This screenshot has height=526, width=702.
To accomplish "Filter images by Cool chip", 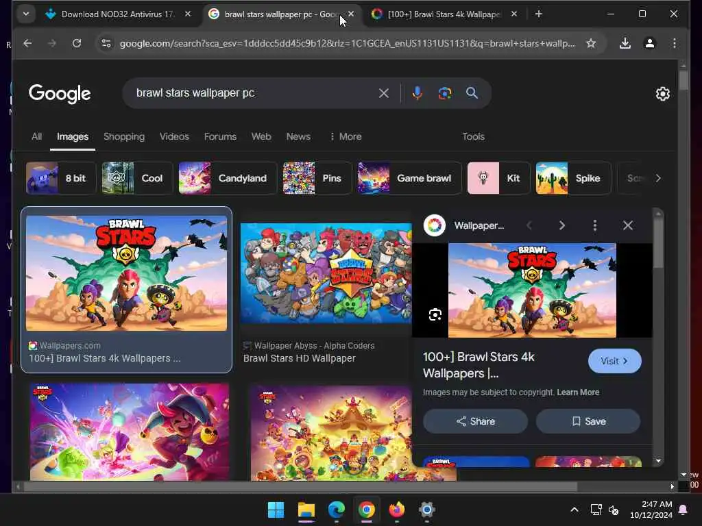I will point(137,178).
